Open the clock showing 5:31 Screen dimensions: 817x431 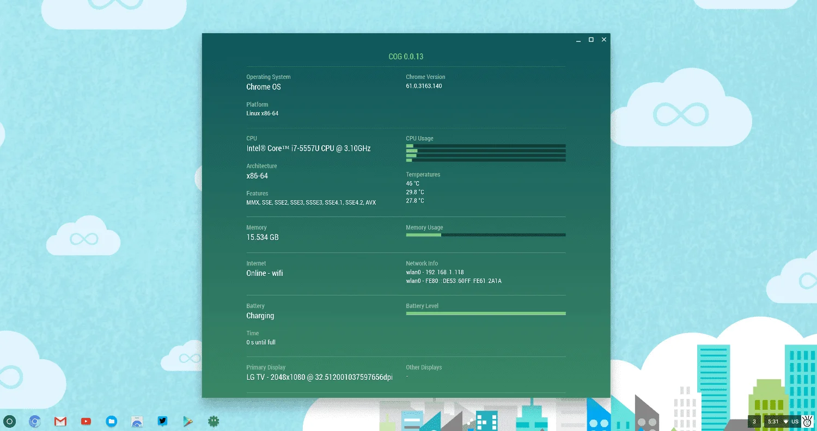click(773, 422)
